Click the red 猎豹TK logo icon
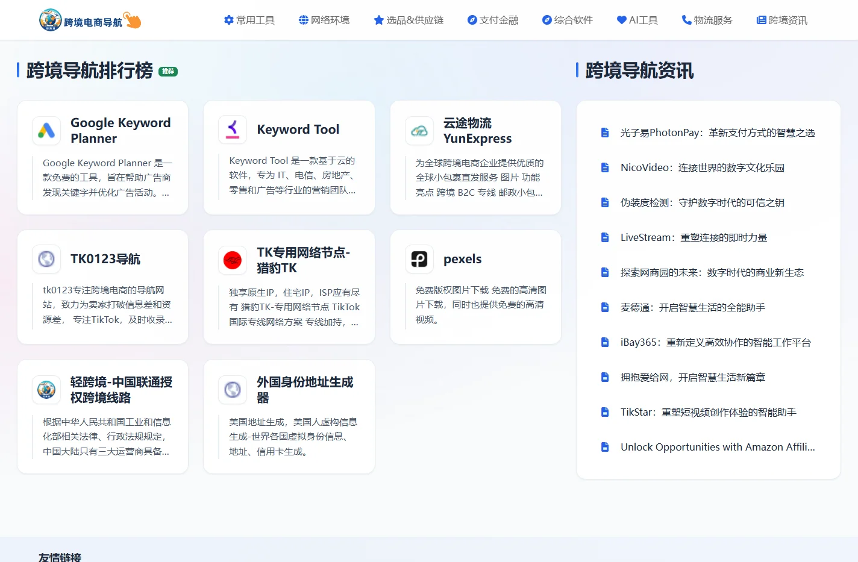 click(x=233, y=260)
